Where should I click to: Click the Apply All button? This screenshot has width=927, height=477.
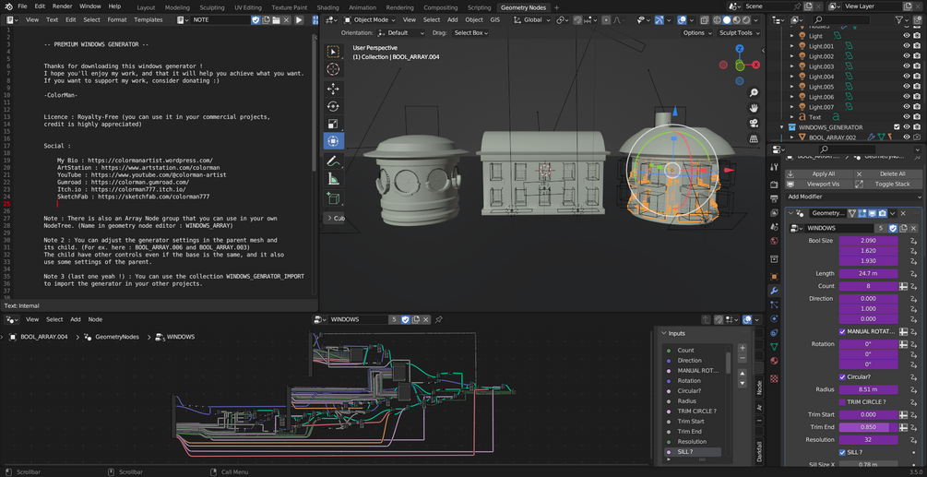[823, 173]
